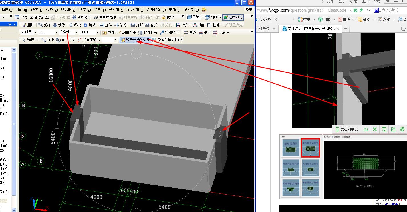Viewport: 407px width, 212px height.
Task: Select the 偏移 offset tool
Action: pos(199,25)
